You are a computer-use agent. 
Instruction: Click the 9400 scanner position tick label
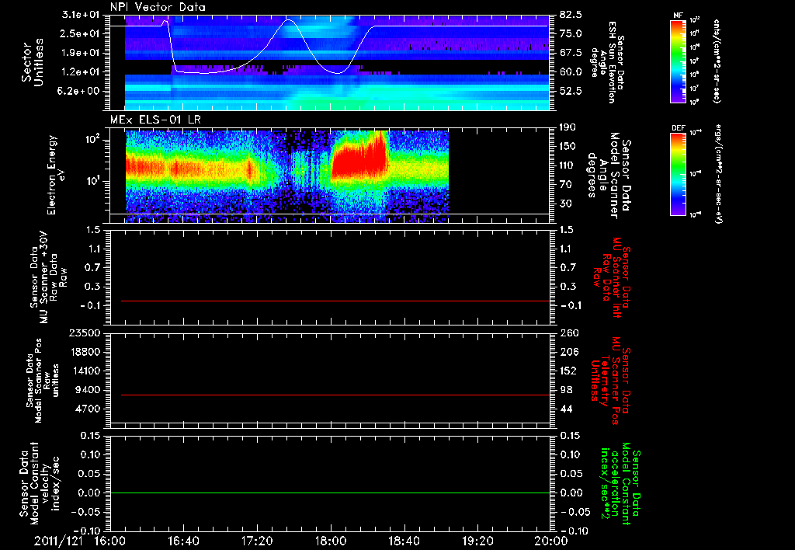click(88, 390)
